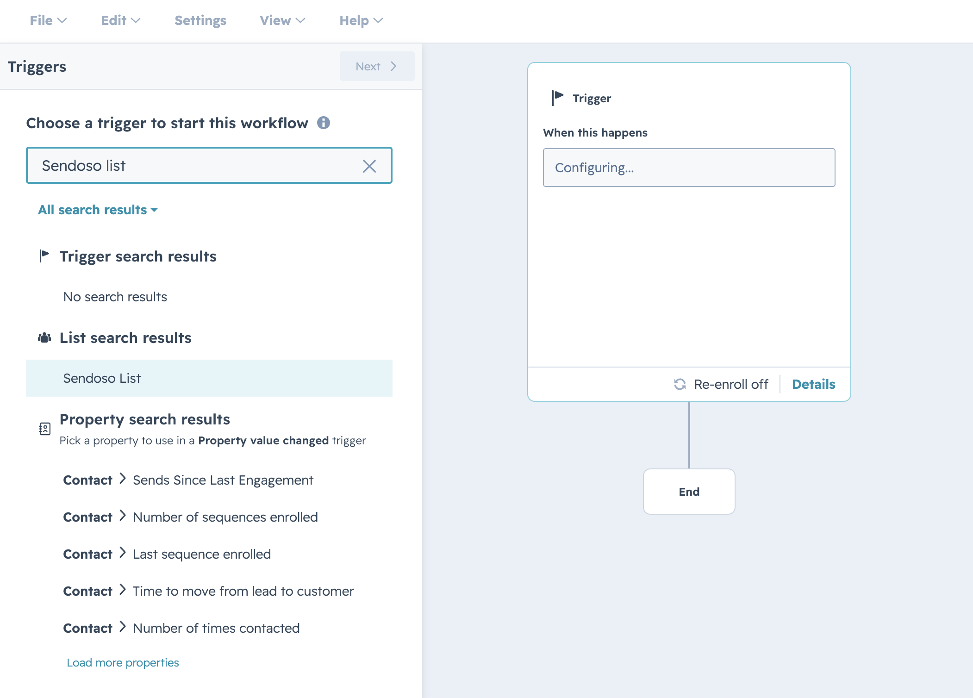Select the End node in workflow canvas
Viewport: 973px width, 698px height.
click(689, 492)
